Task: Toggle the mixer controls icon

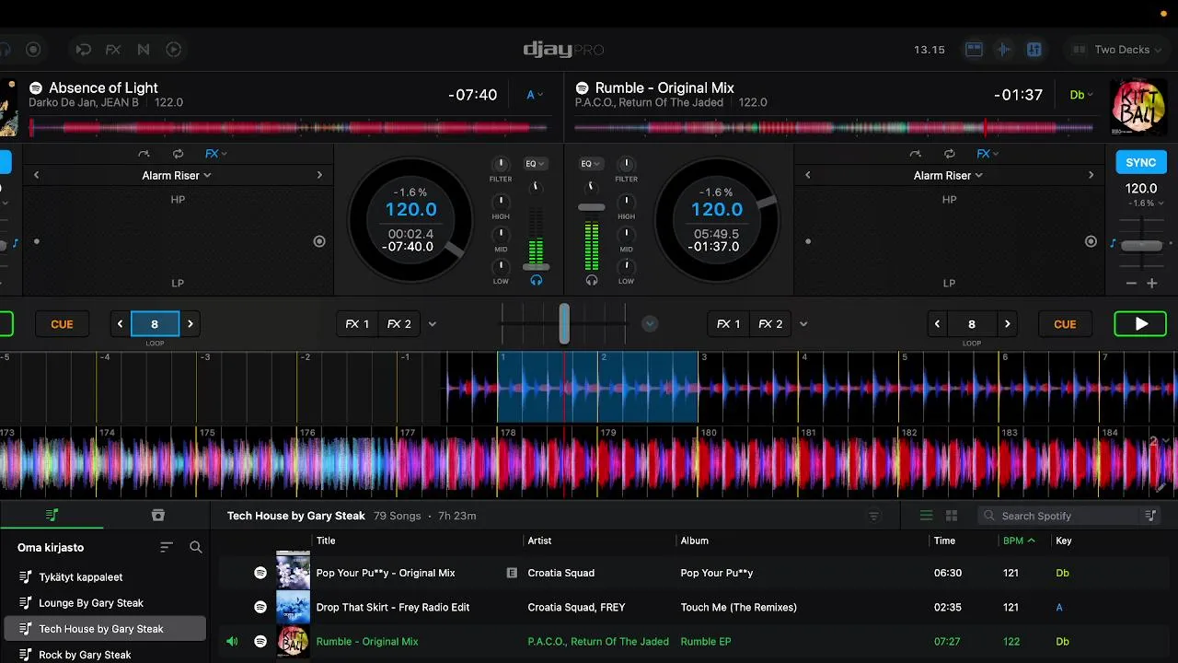Action: [1034, 50]
